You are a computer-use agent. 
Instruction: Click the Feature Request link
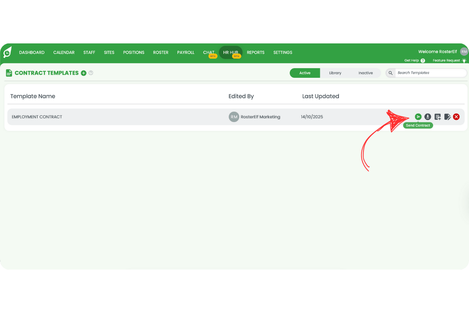(x=446, y=60)
